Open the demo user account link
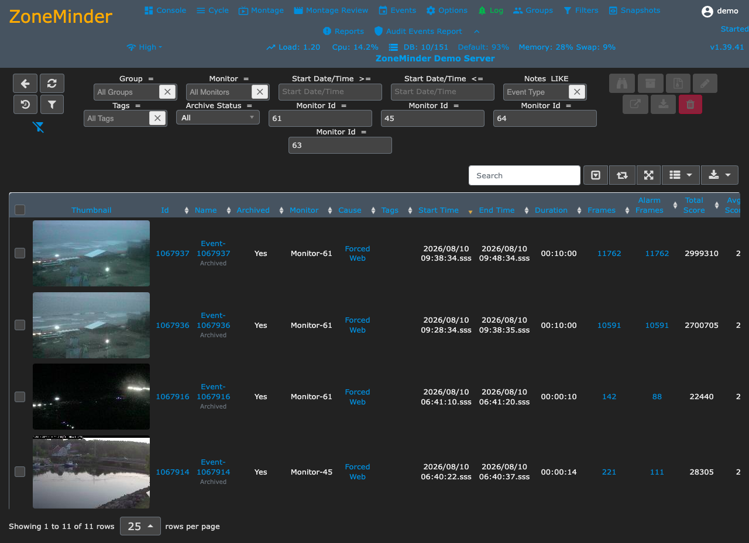Viewport: 749px width, 543px height. tap(720, 11)
